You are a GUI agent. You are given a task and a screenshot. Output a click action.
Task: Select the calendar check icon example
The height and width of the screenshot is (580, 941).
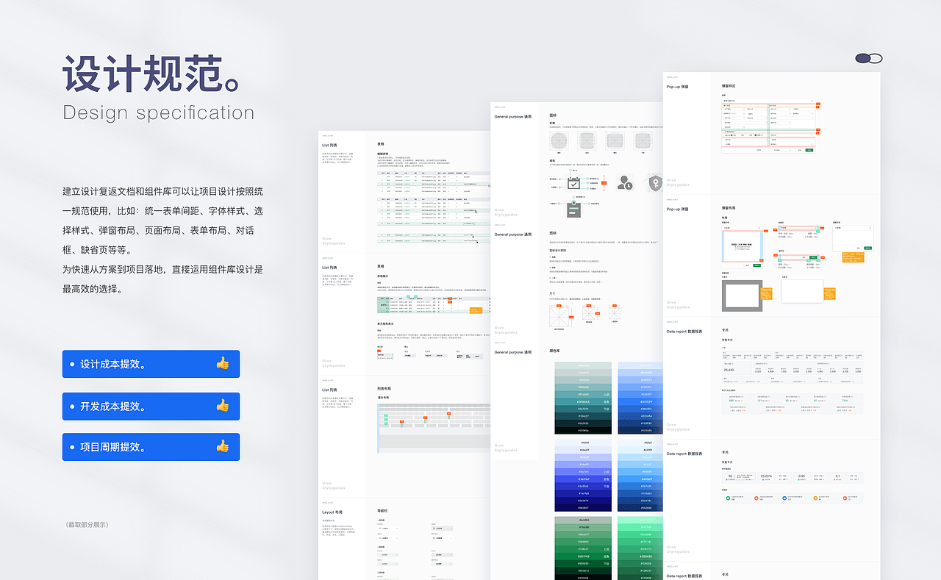pyautogui.click(x=574, y=182)
